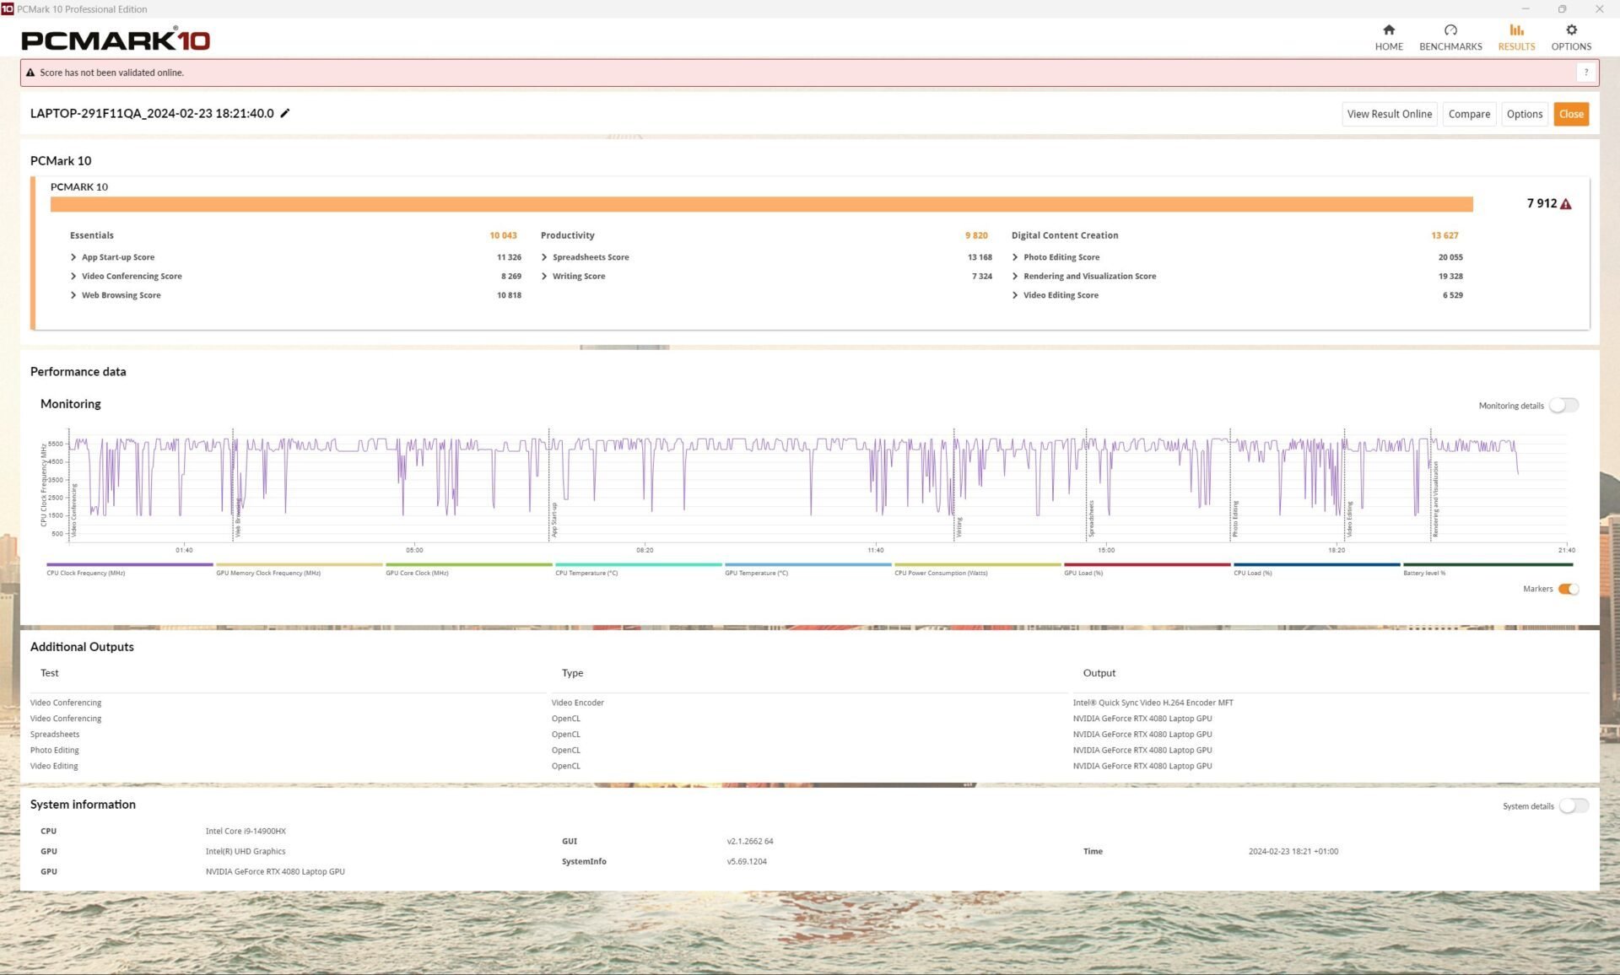
Task: Select GPU Core Clock legend bar
Action: [x=468, y=564]
